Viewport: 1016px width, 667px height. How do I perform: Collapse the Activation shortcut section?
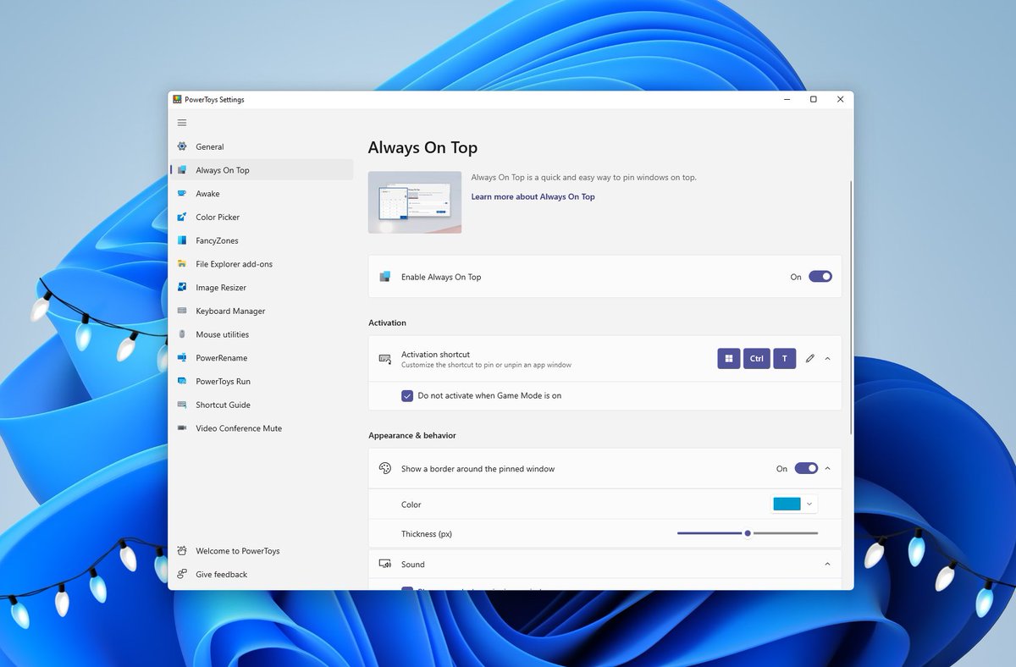point(827,359)
